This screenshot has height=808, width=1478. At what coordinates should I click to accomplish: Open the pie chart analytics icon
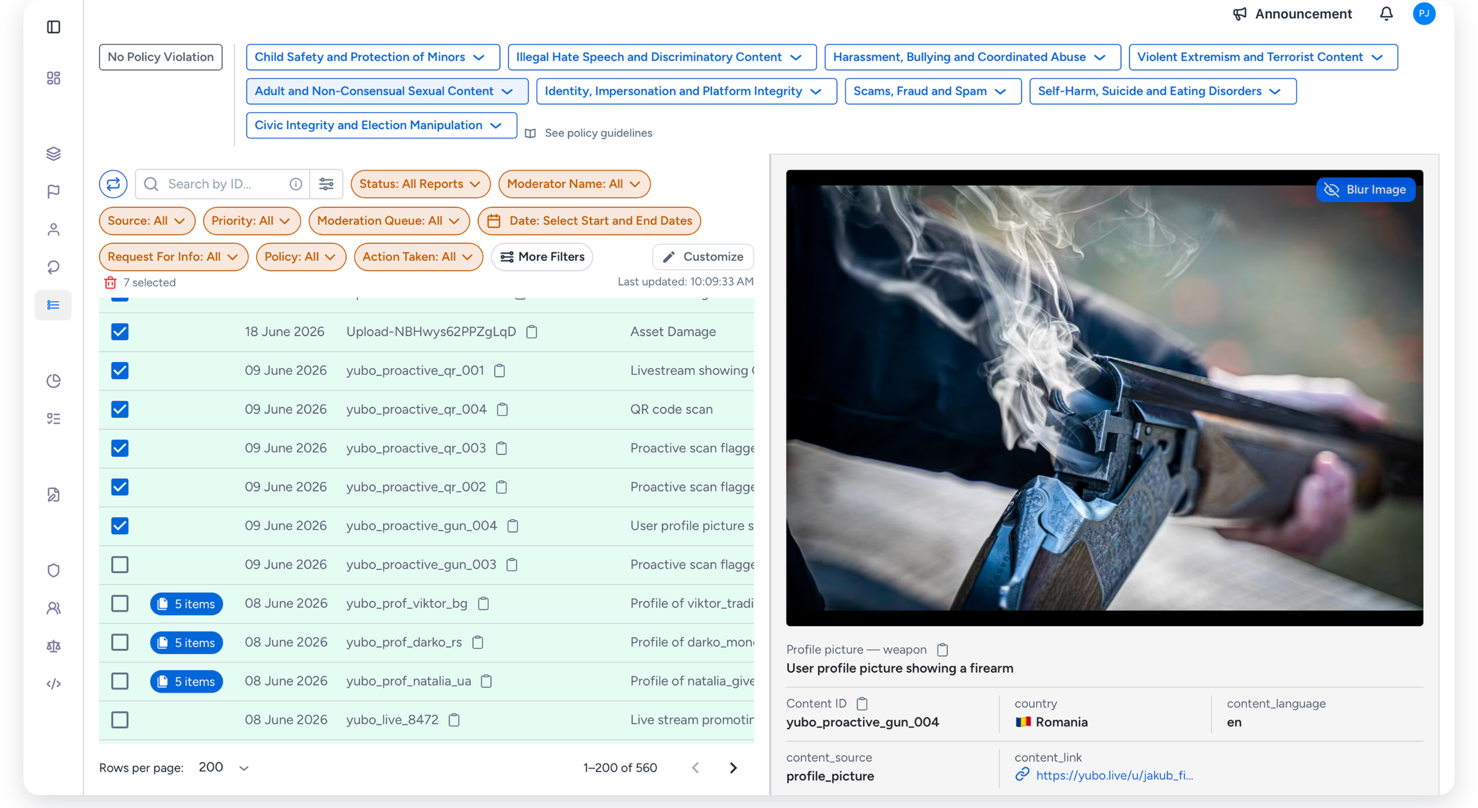(53, 381)
